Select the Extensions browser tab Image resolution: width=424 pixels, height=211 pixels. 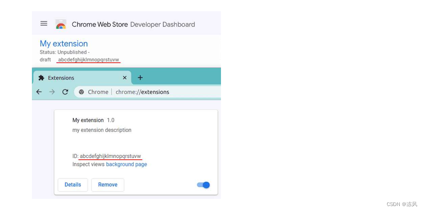82,78
